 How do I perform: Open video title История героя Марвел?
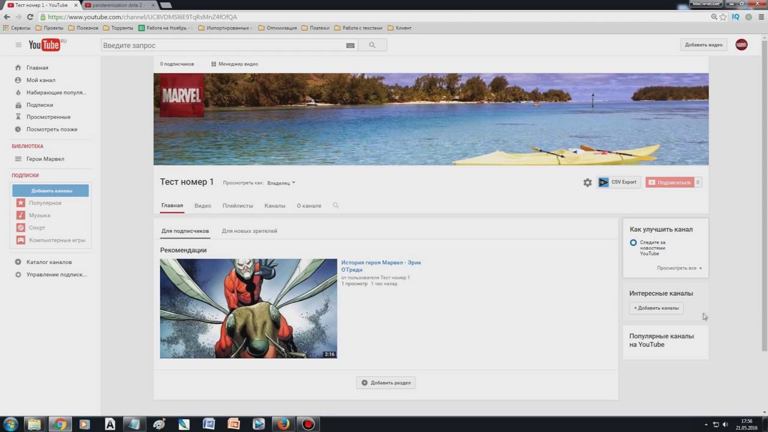pyautogui.click(x=381, y=266)
